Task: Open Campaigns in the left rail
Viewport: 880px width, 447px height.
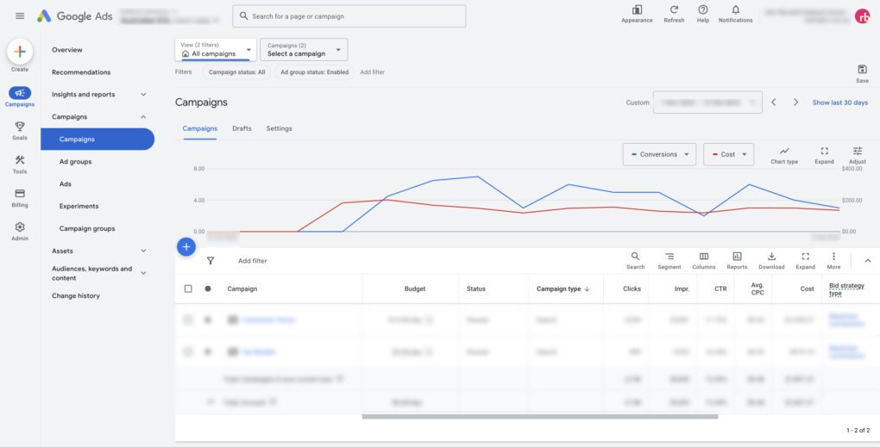Action: (x=20, y=96)
